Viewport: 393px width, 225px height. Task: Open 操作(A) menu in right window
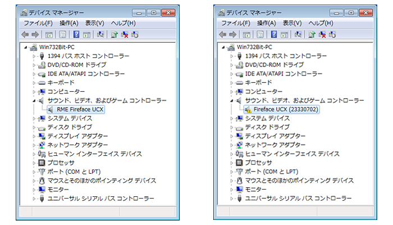(x=266, y=23)
